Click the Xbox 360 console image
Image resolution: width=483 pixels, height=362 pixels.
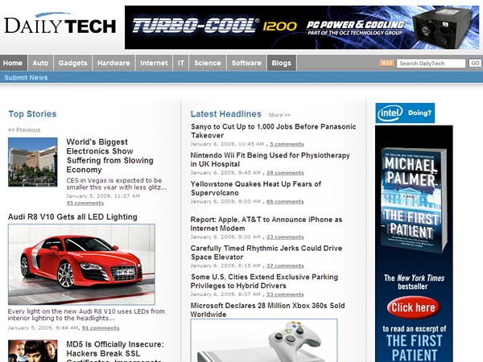pyautogui.click(x=264, y=340)
